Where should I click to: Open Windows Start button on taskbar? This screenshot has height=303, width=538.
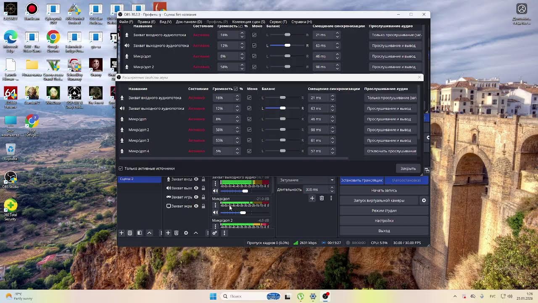[x=213, y=296]
